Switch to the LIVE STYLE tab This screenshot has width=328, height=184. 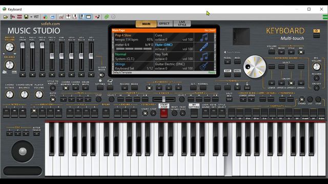pos(182,24)
